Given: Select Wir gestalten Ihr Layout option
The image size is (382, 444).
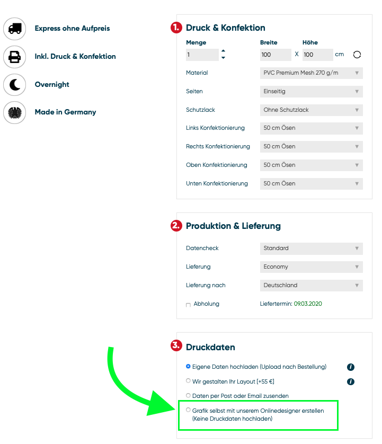Looking at the screenshot, I should pyautogui.click(x=188, y=381).
